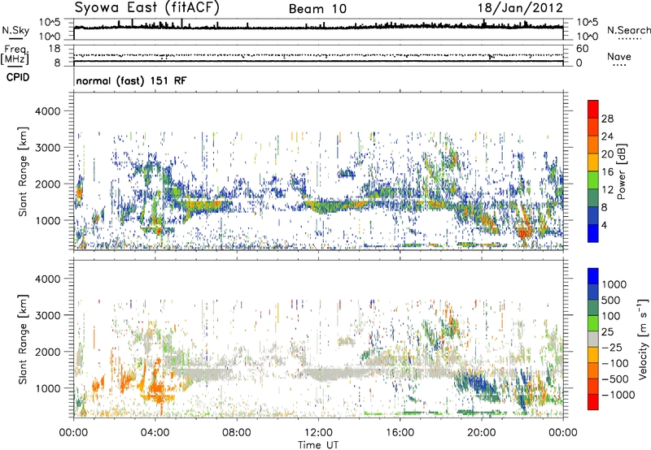
Task: Click the "Power [dB]" color bar title
Action: pyautogui.click(x=622, y=171)
